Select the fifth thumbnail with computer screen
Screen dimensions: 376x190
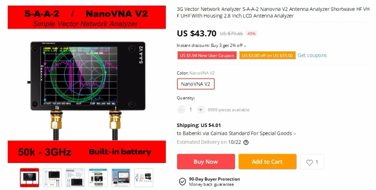pos(121,178)
